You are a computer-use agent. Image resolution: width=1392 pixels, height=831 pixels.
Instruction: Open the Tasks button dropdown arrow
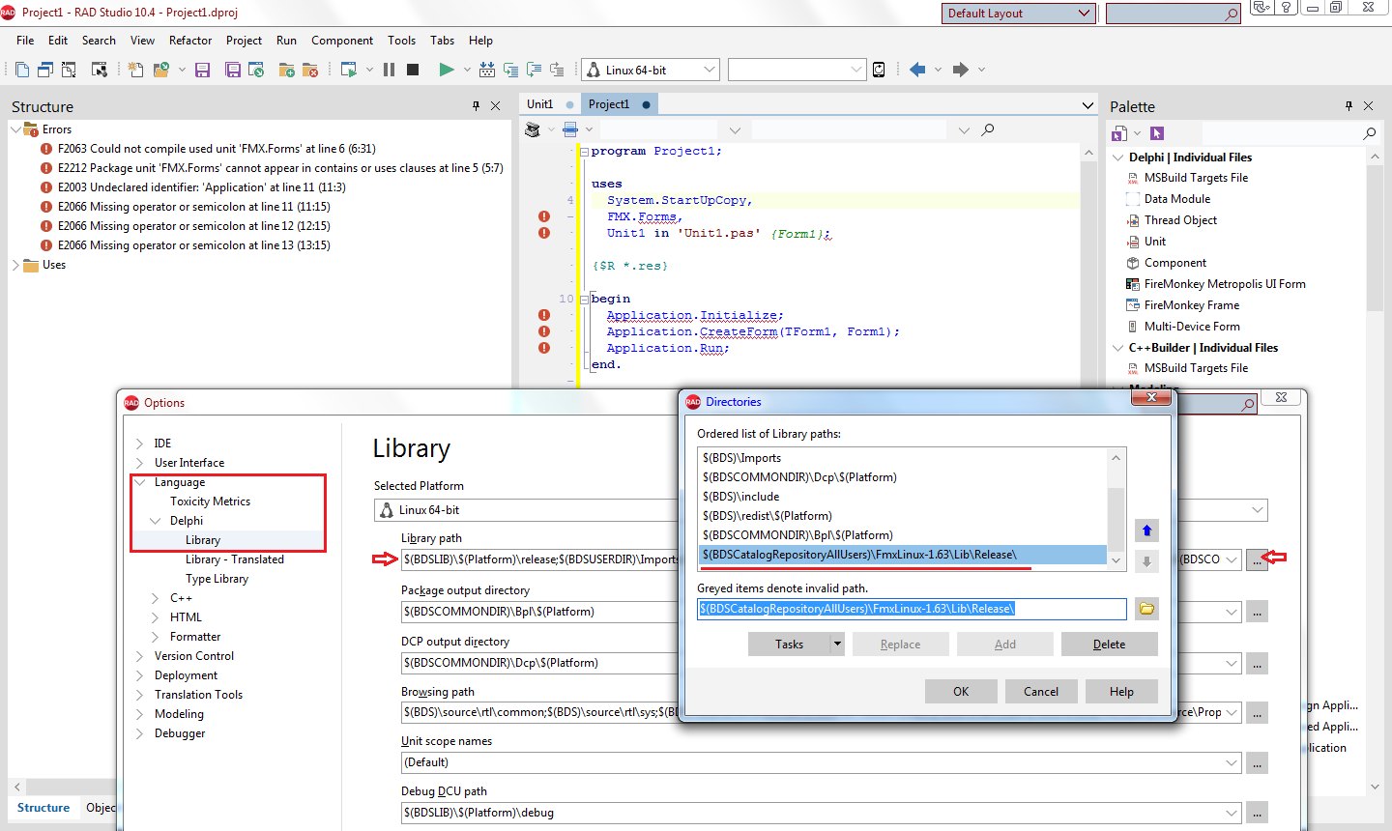coord(837,644)
